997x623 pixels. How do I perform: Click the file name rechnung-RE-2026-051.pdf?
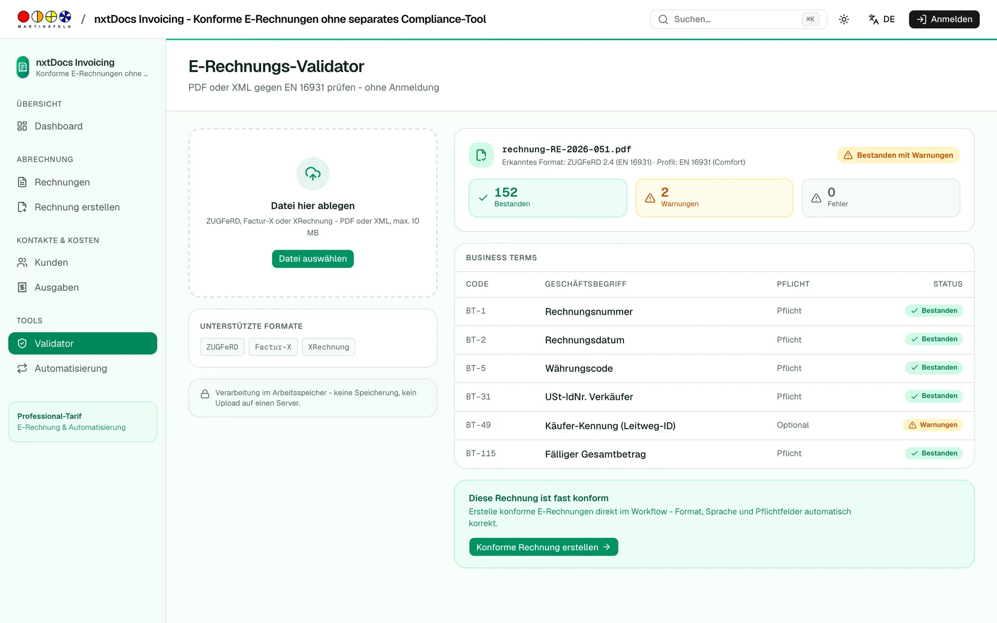pyautogui.click(x=567, y=150)
